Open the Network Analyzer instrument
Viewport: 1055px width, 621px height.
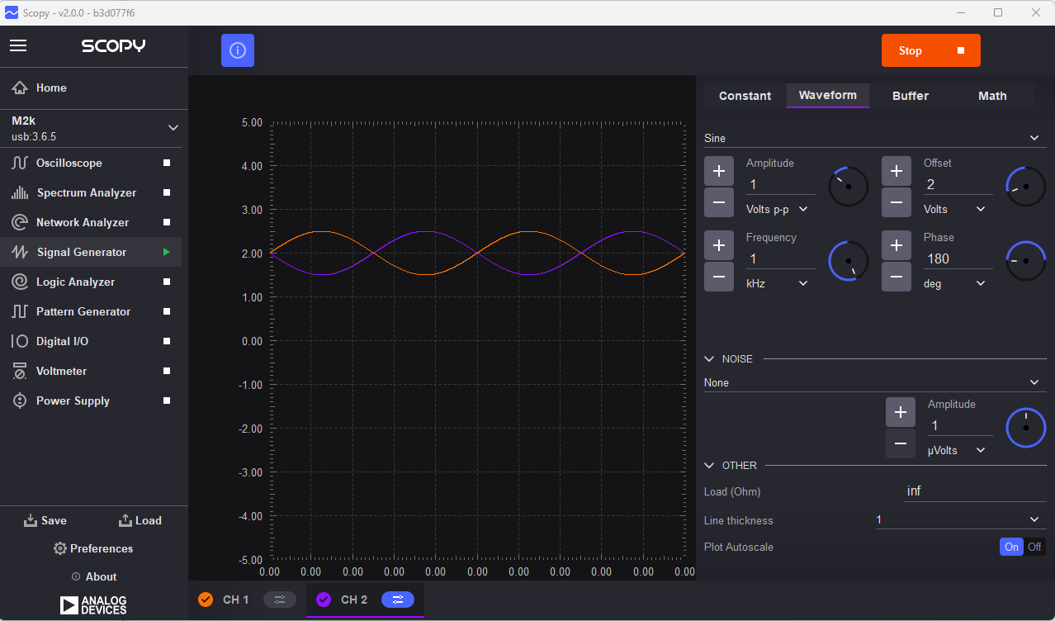point(91,222)
